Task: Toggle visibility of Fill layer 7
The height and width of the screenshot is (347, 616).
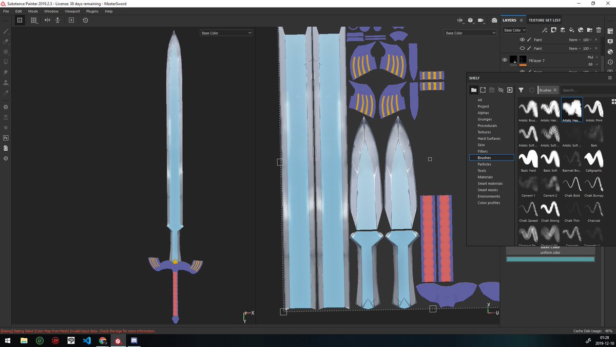Action: (x=505, y=60)
